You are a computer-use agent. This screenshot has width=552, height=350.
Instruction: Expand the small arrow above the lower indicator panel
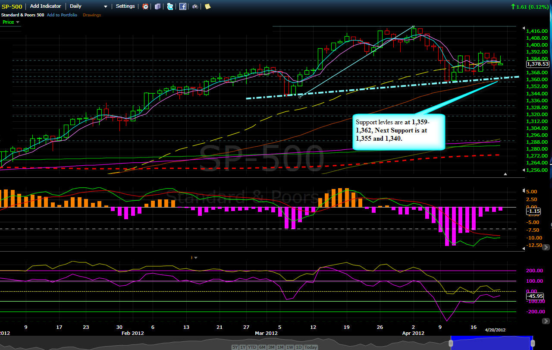(x=195, y=258)
